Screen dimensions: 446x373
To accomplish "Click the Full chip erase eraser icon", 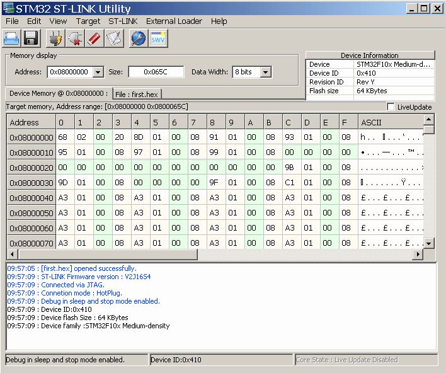I will coord(93,38).
